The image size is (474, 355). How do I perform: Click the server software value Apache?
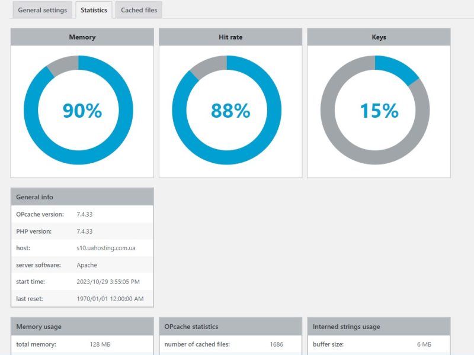87,265
